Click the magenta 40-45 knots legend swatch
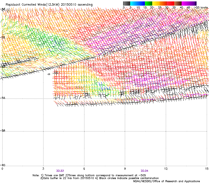 click(x=185, y=3)
